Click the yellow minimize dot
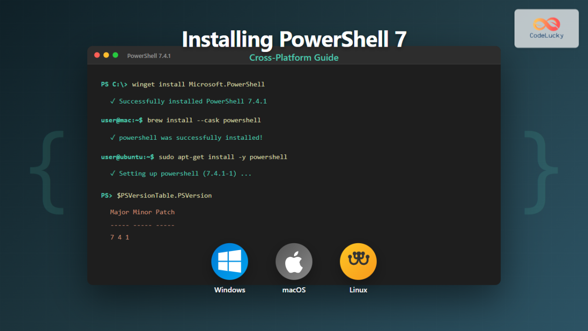The width and height of the screenshot is (588, 331). point(106,55)
